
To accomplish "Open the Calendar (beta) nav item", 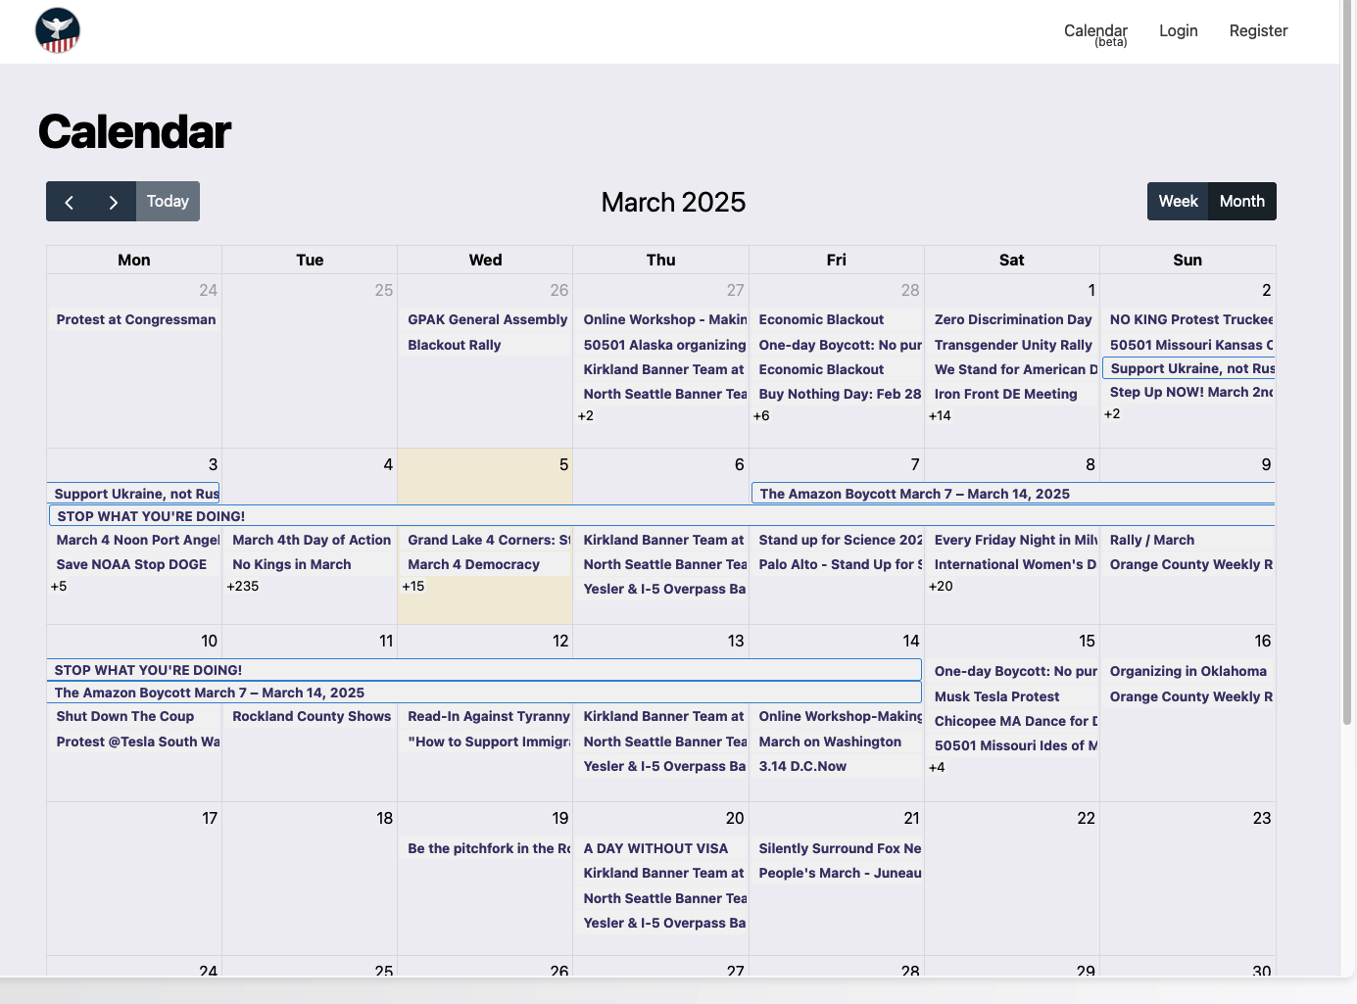I will [1095, 32].
